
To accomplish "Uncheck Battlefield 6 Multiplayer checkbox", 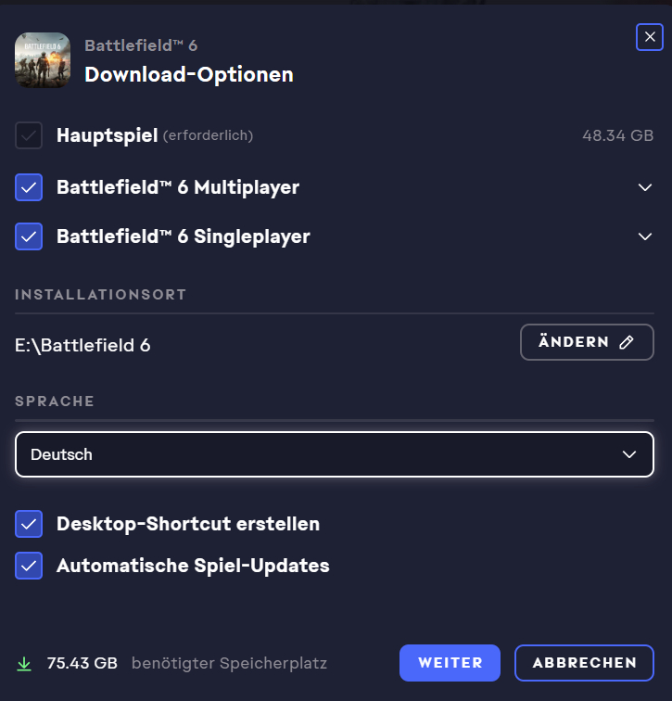I will tap(29, 187).
